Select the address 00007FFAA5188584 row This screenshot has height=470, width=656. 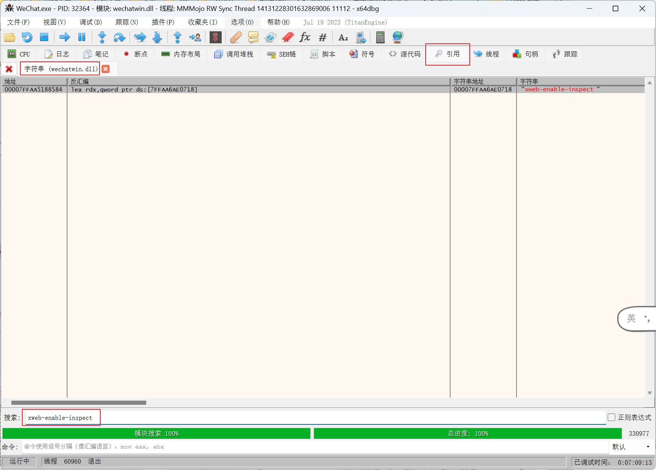pos(323,90)
